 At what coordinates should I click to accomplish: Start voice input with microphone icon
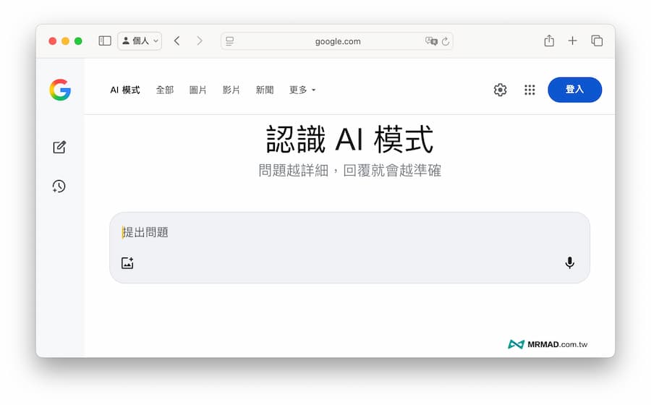click(x=570, y=263)
